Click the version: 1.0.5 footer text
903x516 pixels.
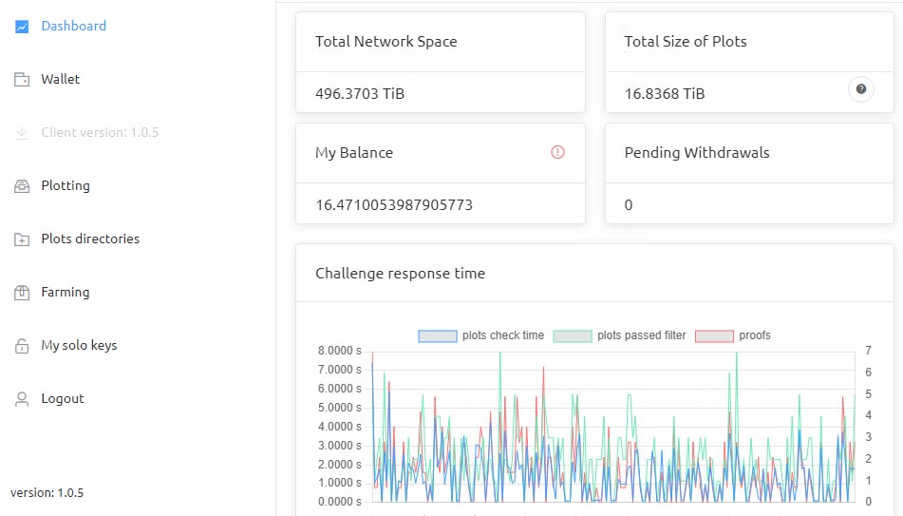(47, 493)
